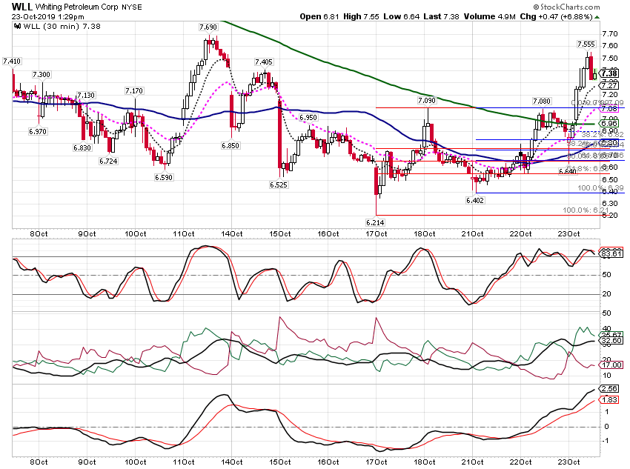
Task: Select the 7.555 latest high label
Action: click(x=586, y=44)
